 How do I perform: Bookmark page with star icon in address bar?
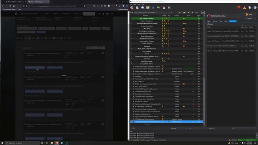pos(85,6)
